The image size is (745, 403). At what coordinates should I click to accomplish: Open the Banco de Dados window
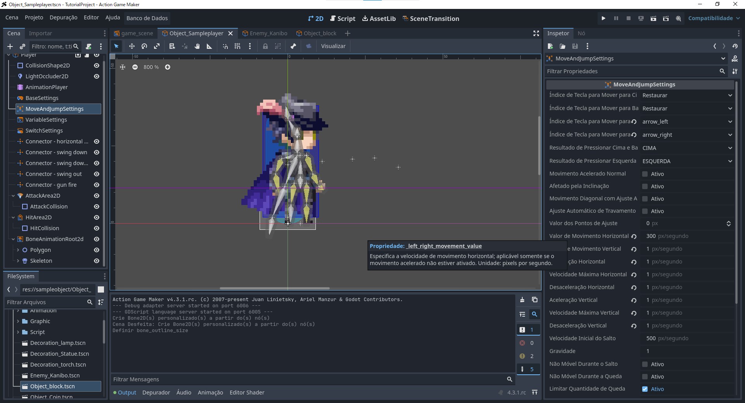[147, 18]
